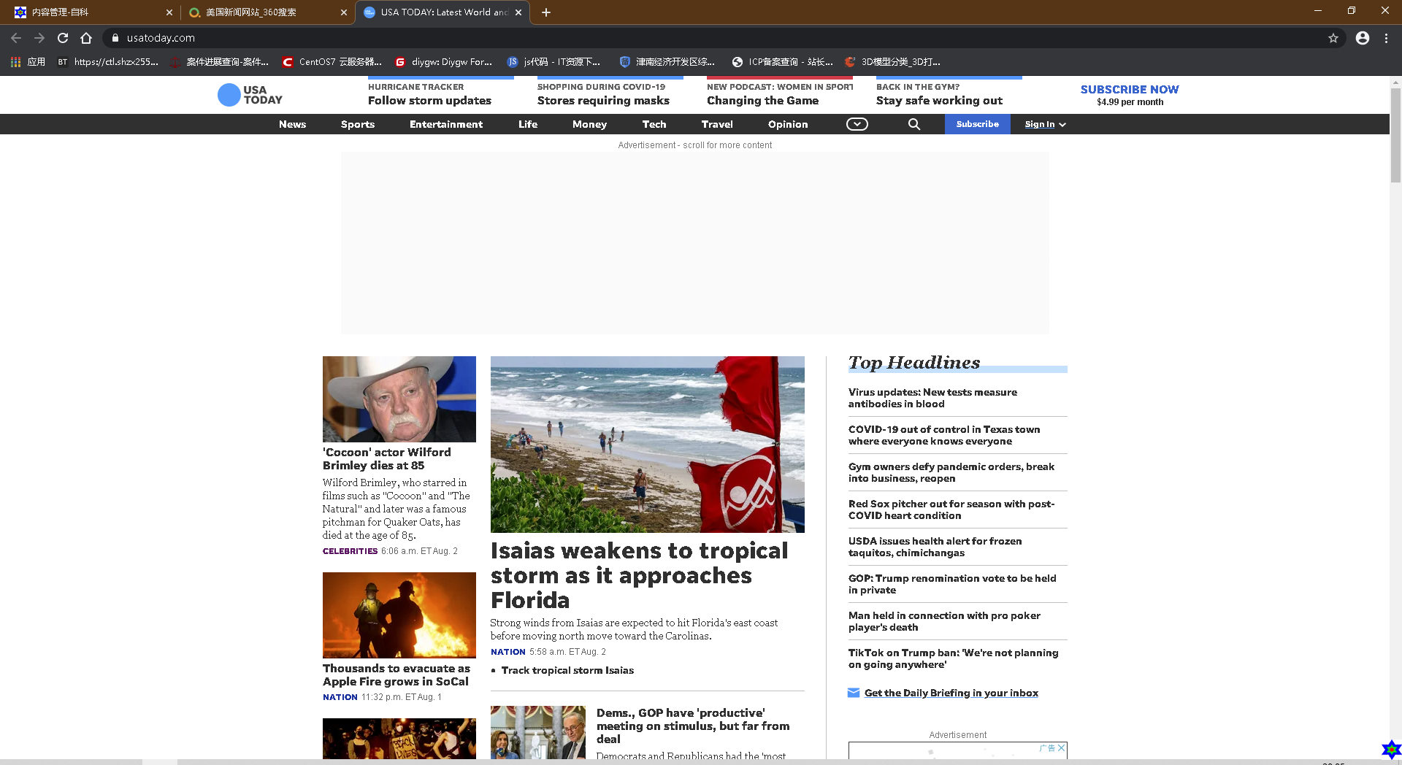Open the Wilford Brimley photo thumbnail

pyautogui.click(x=399, y=399)
